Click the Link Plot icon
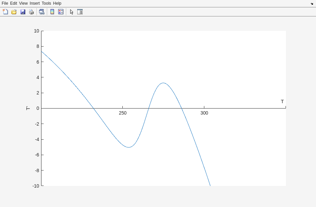The width and height of the screenshot is (316, 207). tap(41, 12)
